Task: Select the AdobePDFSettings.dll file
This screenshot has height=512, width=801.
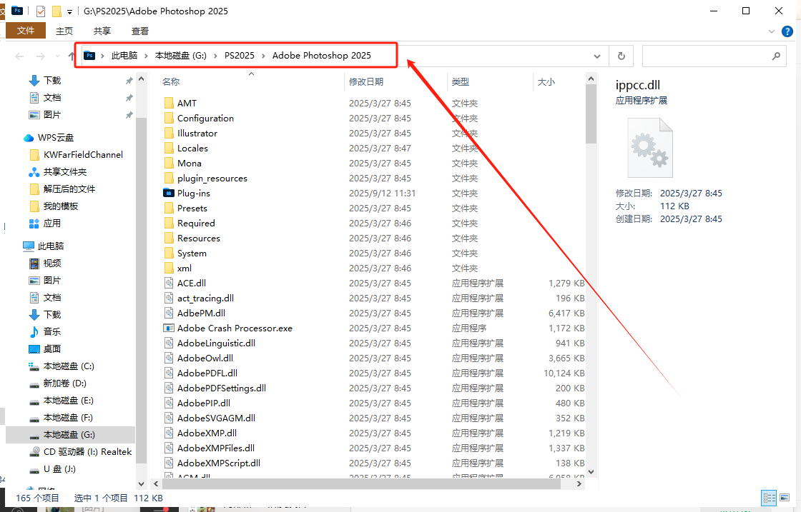Action: pyautogui.click(x=221, y=388)
